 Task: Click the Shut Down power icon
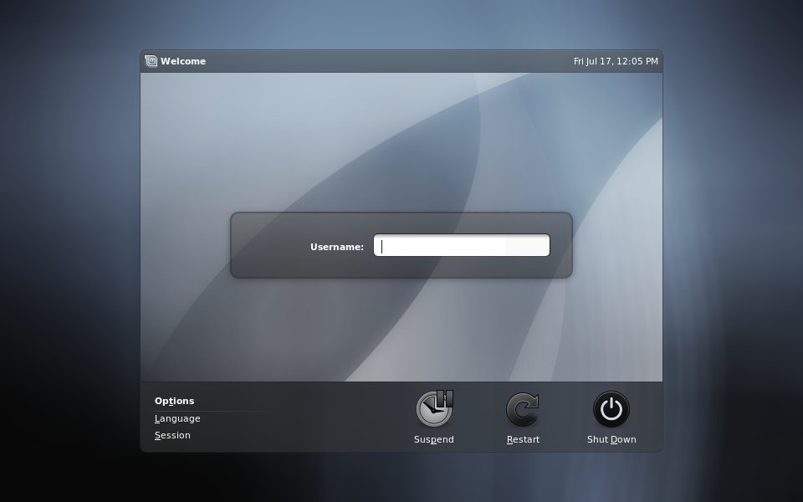pyautogui.click(x=611, y=409)
